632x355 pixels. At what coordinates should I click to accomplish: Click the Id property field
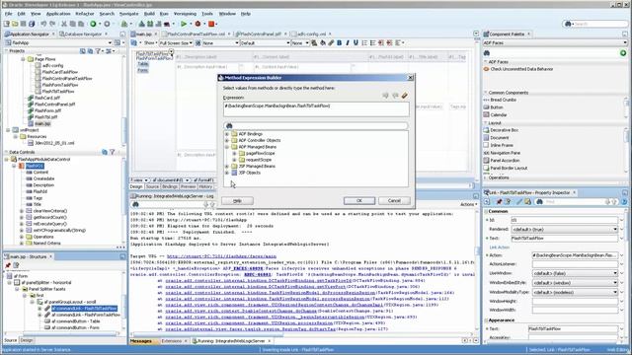click(x=564, y=220)
